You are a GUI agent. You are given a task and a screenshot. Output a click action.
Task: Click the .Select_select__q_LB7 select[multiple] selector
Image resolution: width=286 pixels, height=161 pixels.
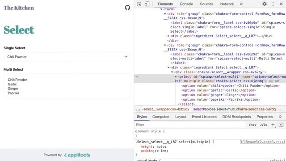[x=173, y=142]
